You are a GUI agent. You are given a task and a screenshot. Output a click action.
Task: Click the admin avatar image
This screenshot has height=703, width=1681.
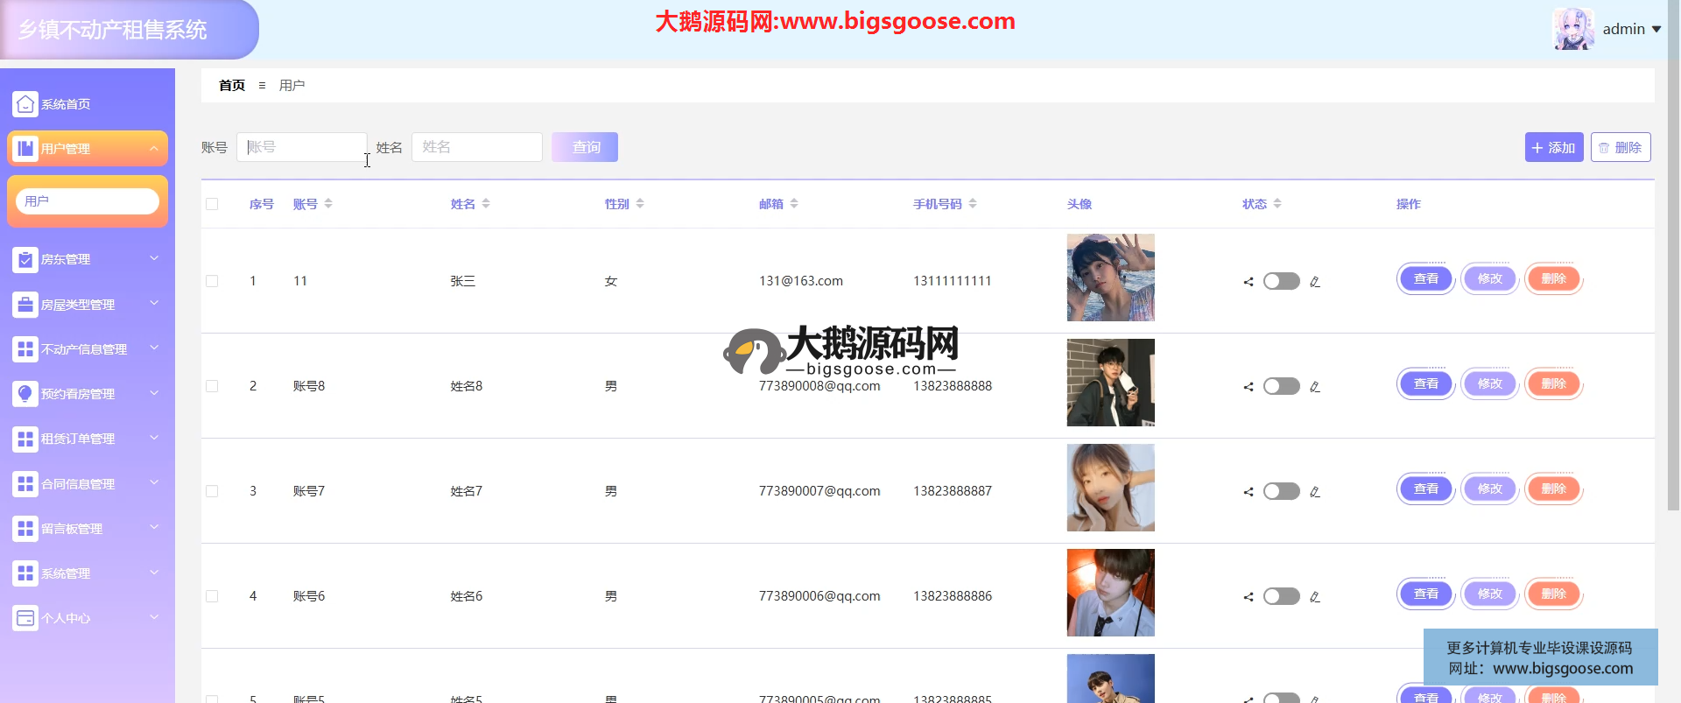tap(1573, 29)
